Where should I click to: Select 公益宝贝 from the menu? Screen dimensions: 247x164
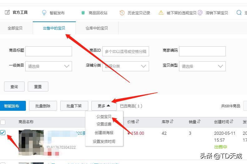(x=104, y=116)
